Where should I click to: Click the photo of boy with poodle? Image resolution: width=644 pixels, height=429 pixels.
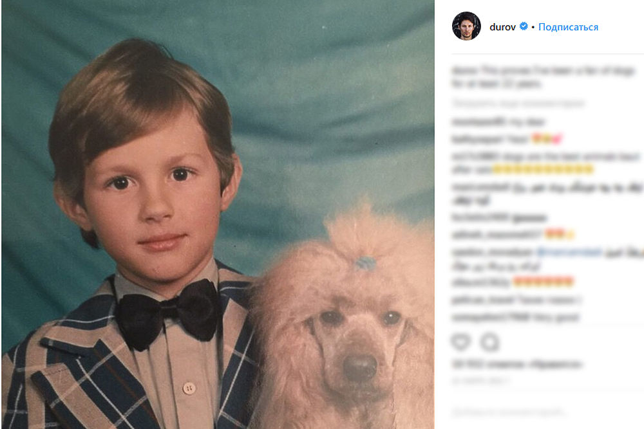pos(218,215)
